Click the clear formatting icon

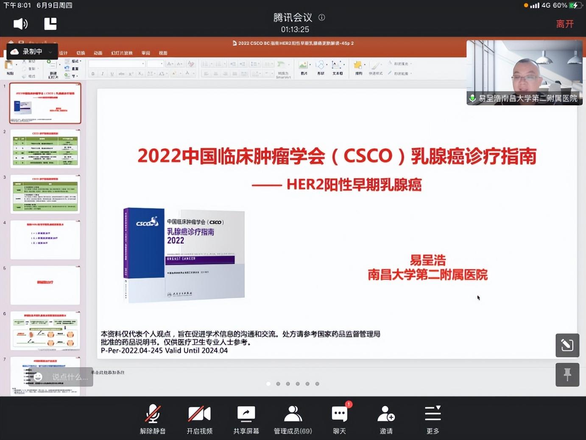pos(191,64)
